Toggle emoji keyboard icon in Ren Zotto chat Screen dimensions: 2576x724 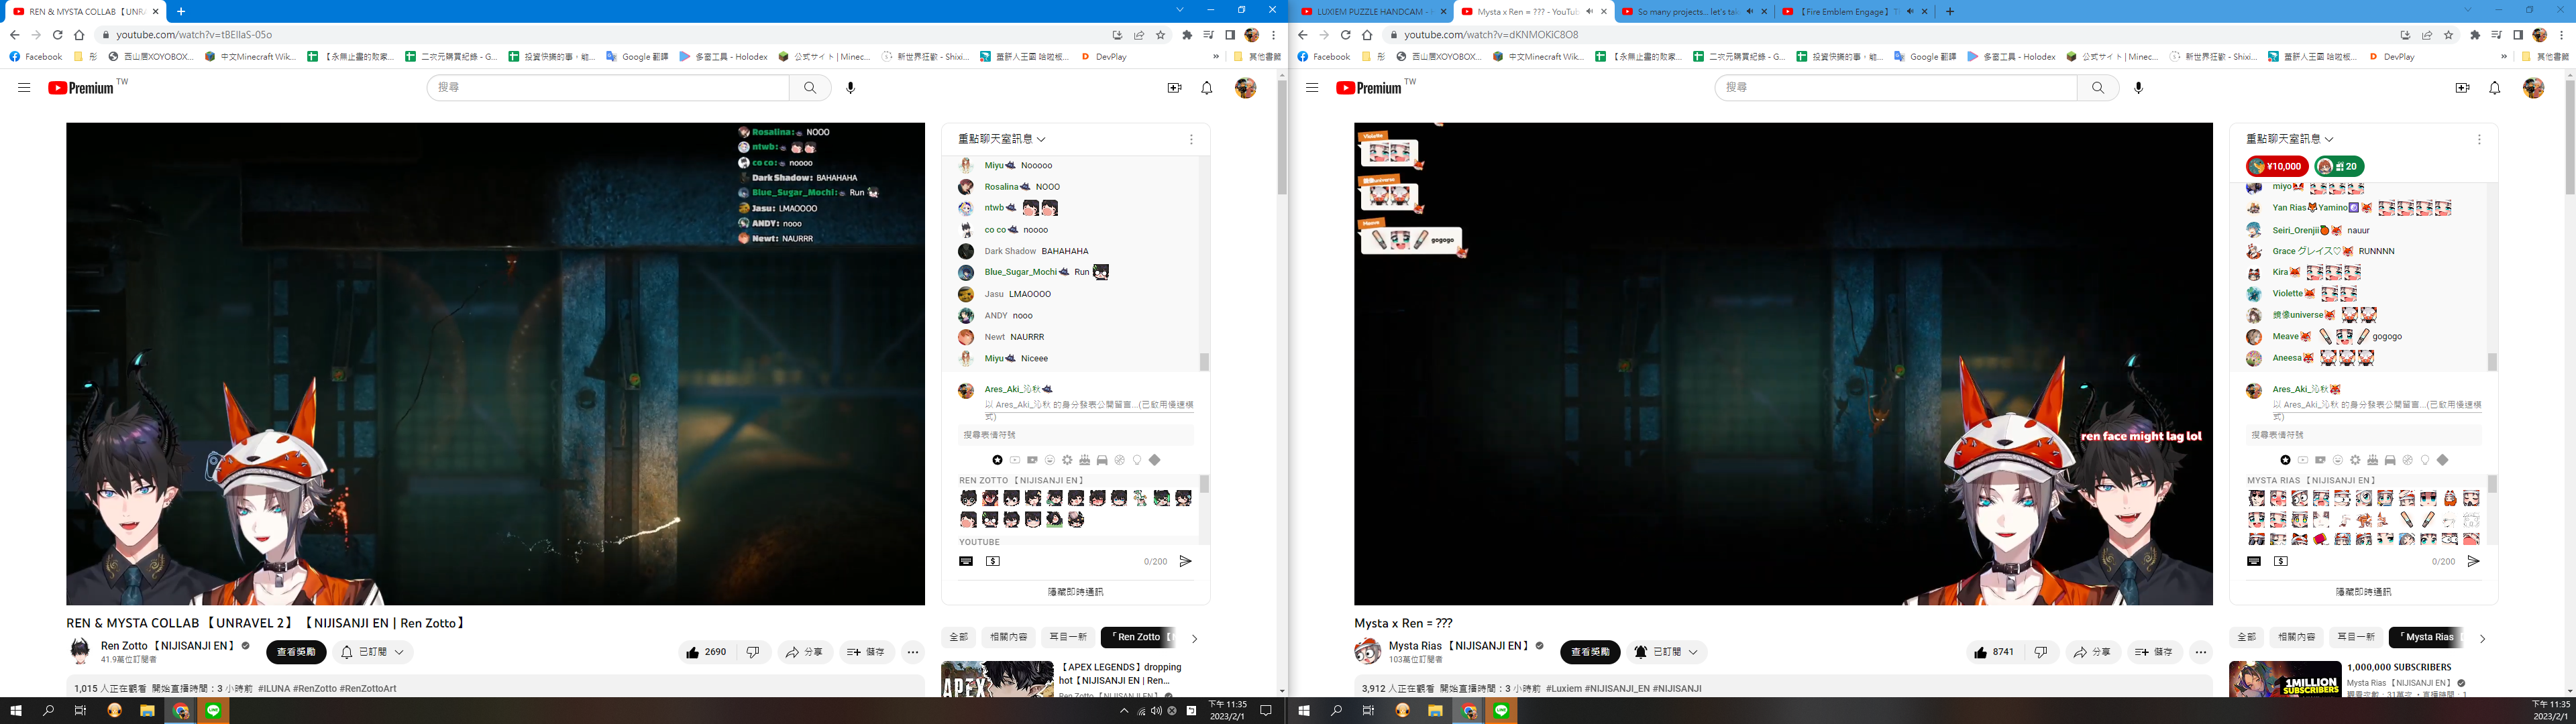point(966,561)
